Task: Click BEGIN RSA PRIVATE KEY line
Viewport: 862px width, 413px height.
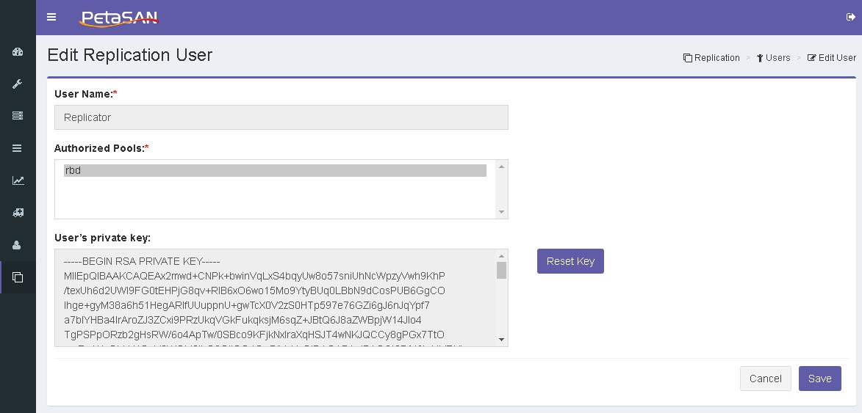Action: click(142, 261)
